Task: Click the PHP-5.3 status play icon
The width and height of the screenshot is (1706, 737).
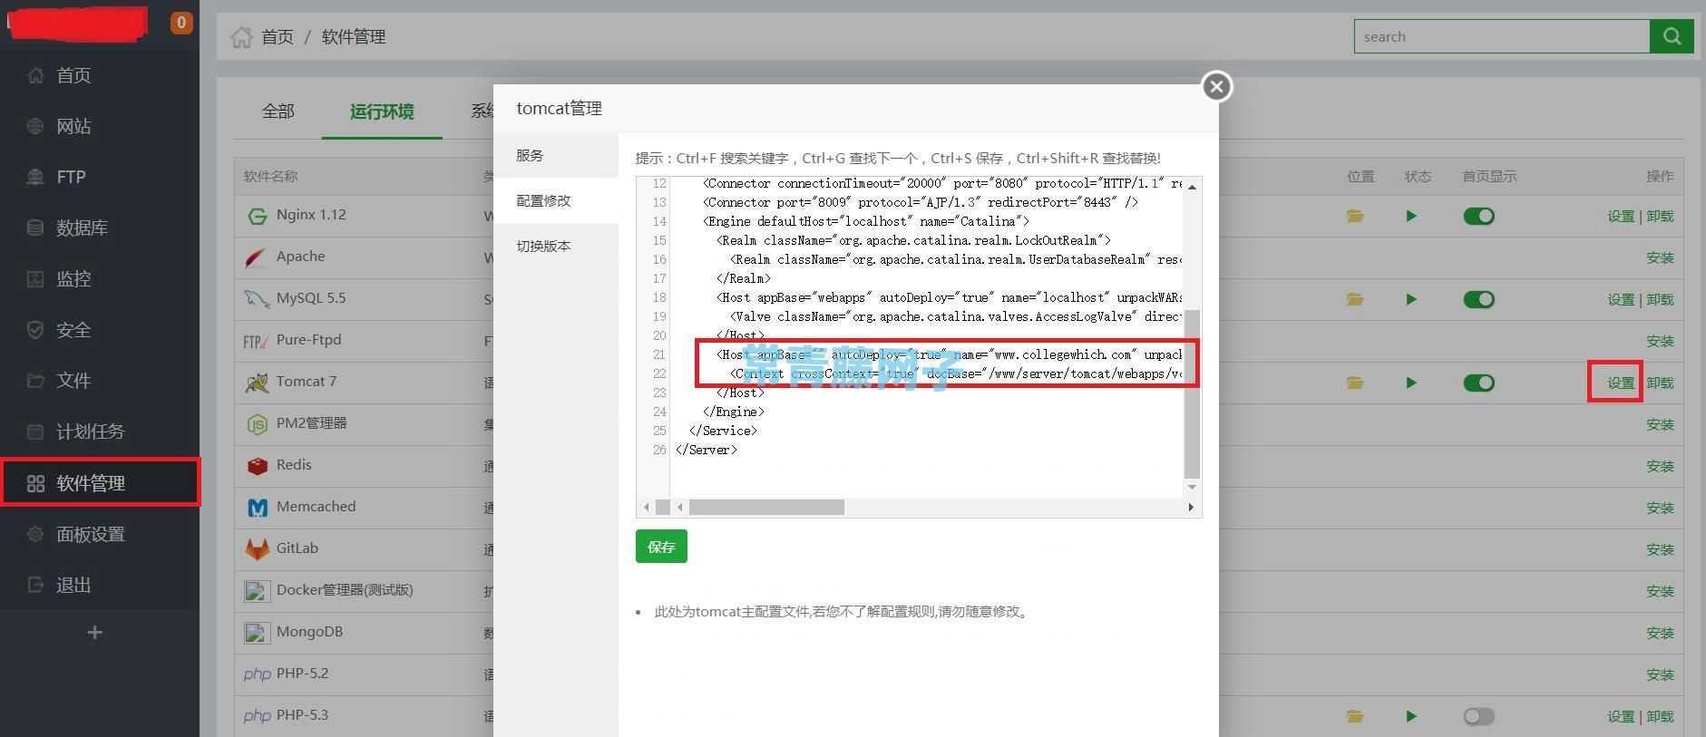Action: pyautogui.click(x=1411, y=716)
